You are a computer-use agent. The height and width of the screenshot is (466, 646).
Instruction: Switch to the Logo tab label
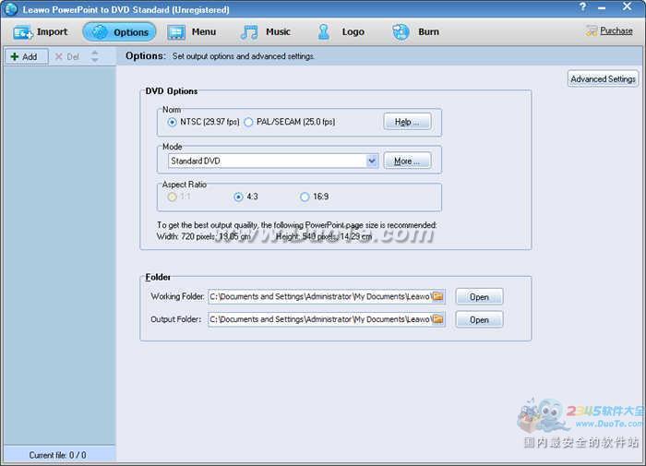click(x=353, y=31)
